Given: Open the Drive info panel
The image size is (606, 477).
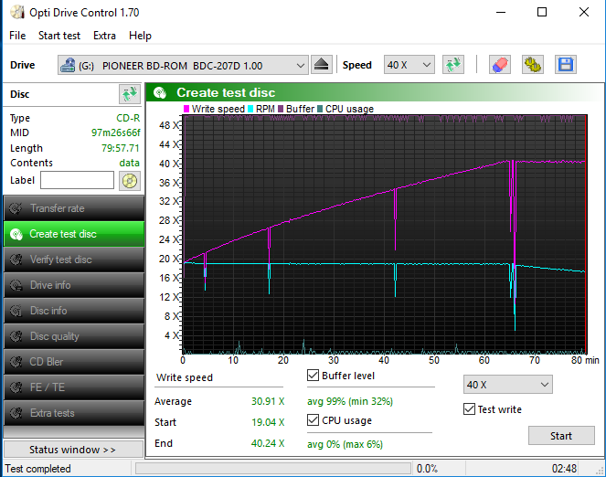Looking at the screenshot, I should (74, 285).
